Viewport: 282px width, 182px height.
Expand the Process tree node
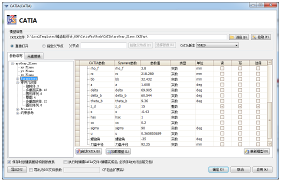tap(17, 109)
